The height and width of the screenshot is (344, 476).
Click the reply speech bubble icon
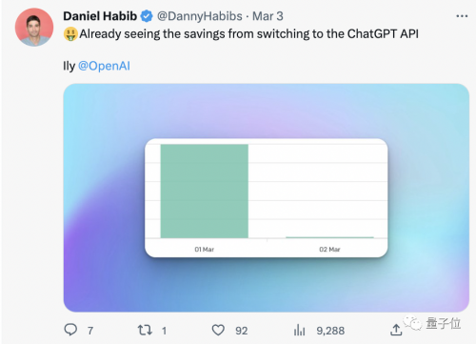pyautogui.click(x=70, y=330)
